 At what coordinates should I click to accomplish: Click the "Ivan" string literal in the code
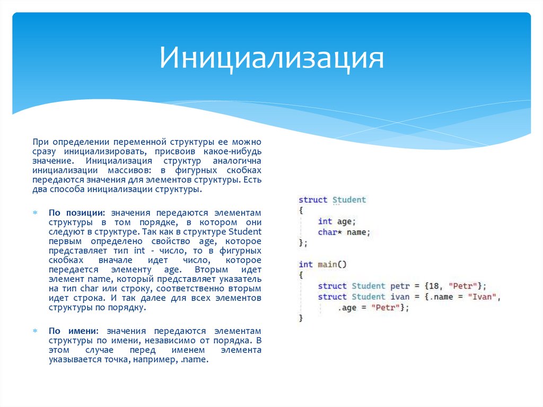[481, 297]
